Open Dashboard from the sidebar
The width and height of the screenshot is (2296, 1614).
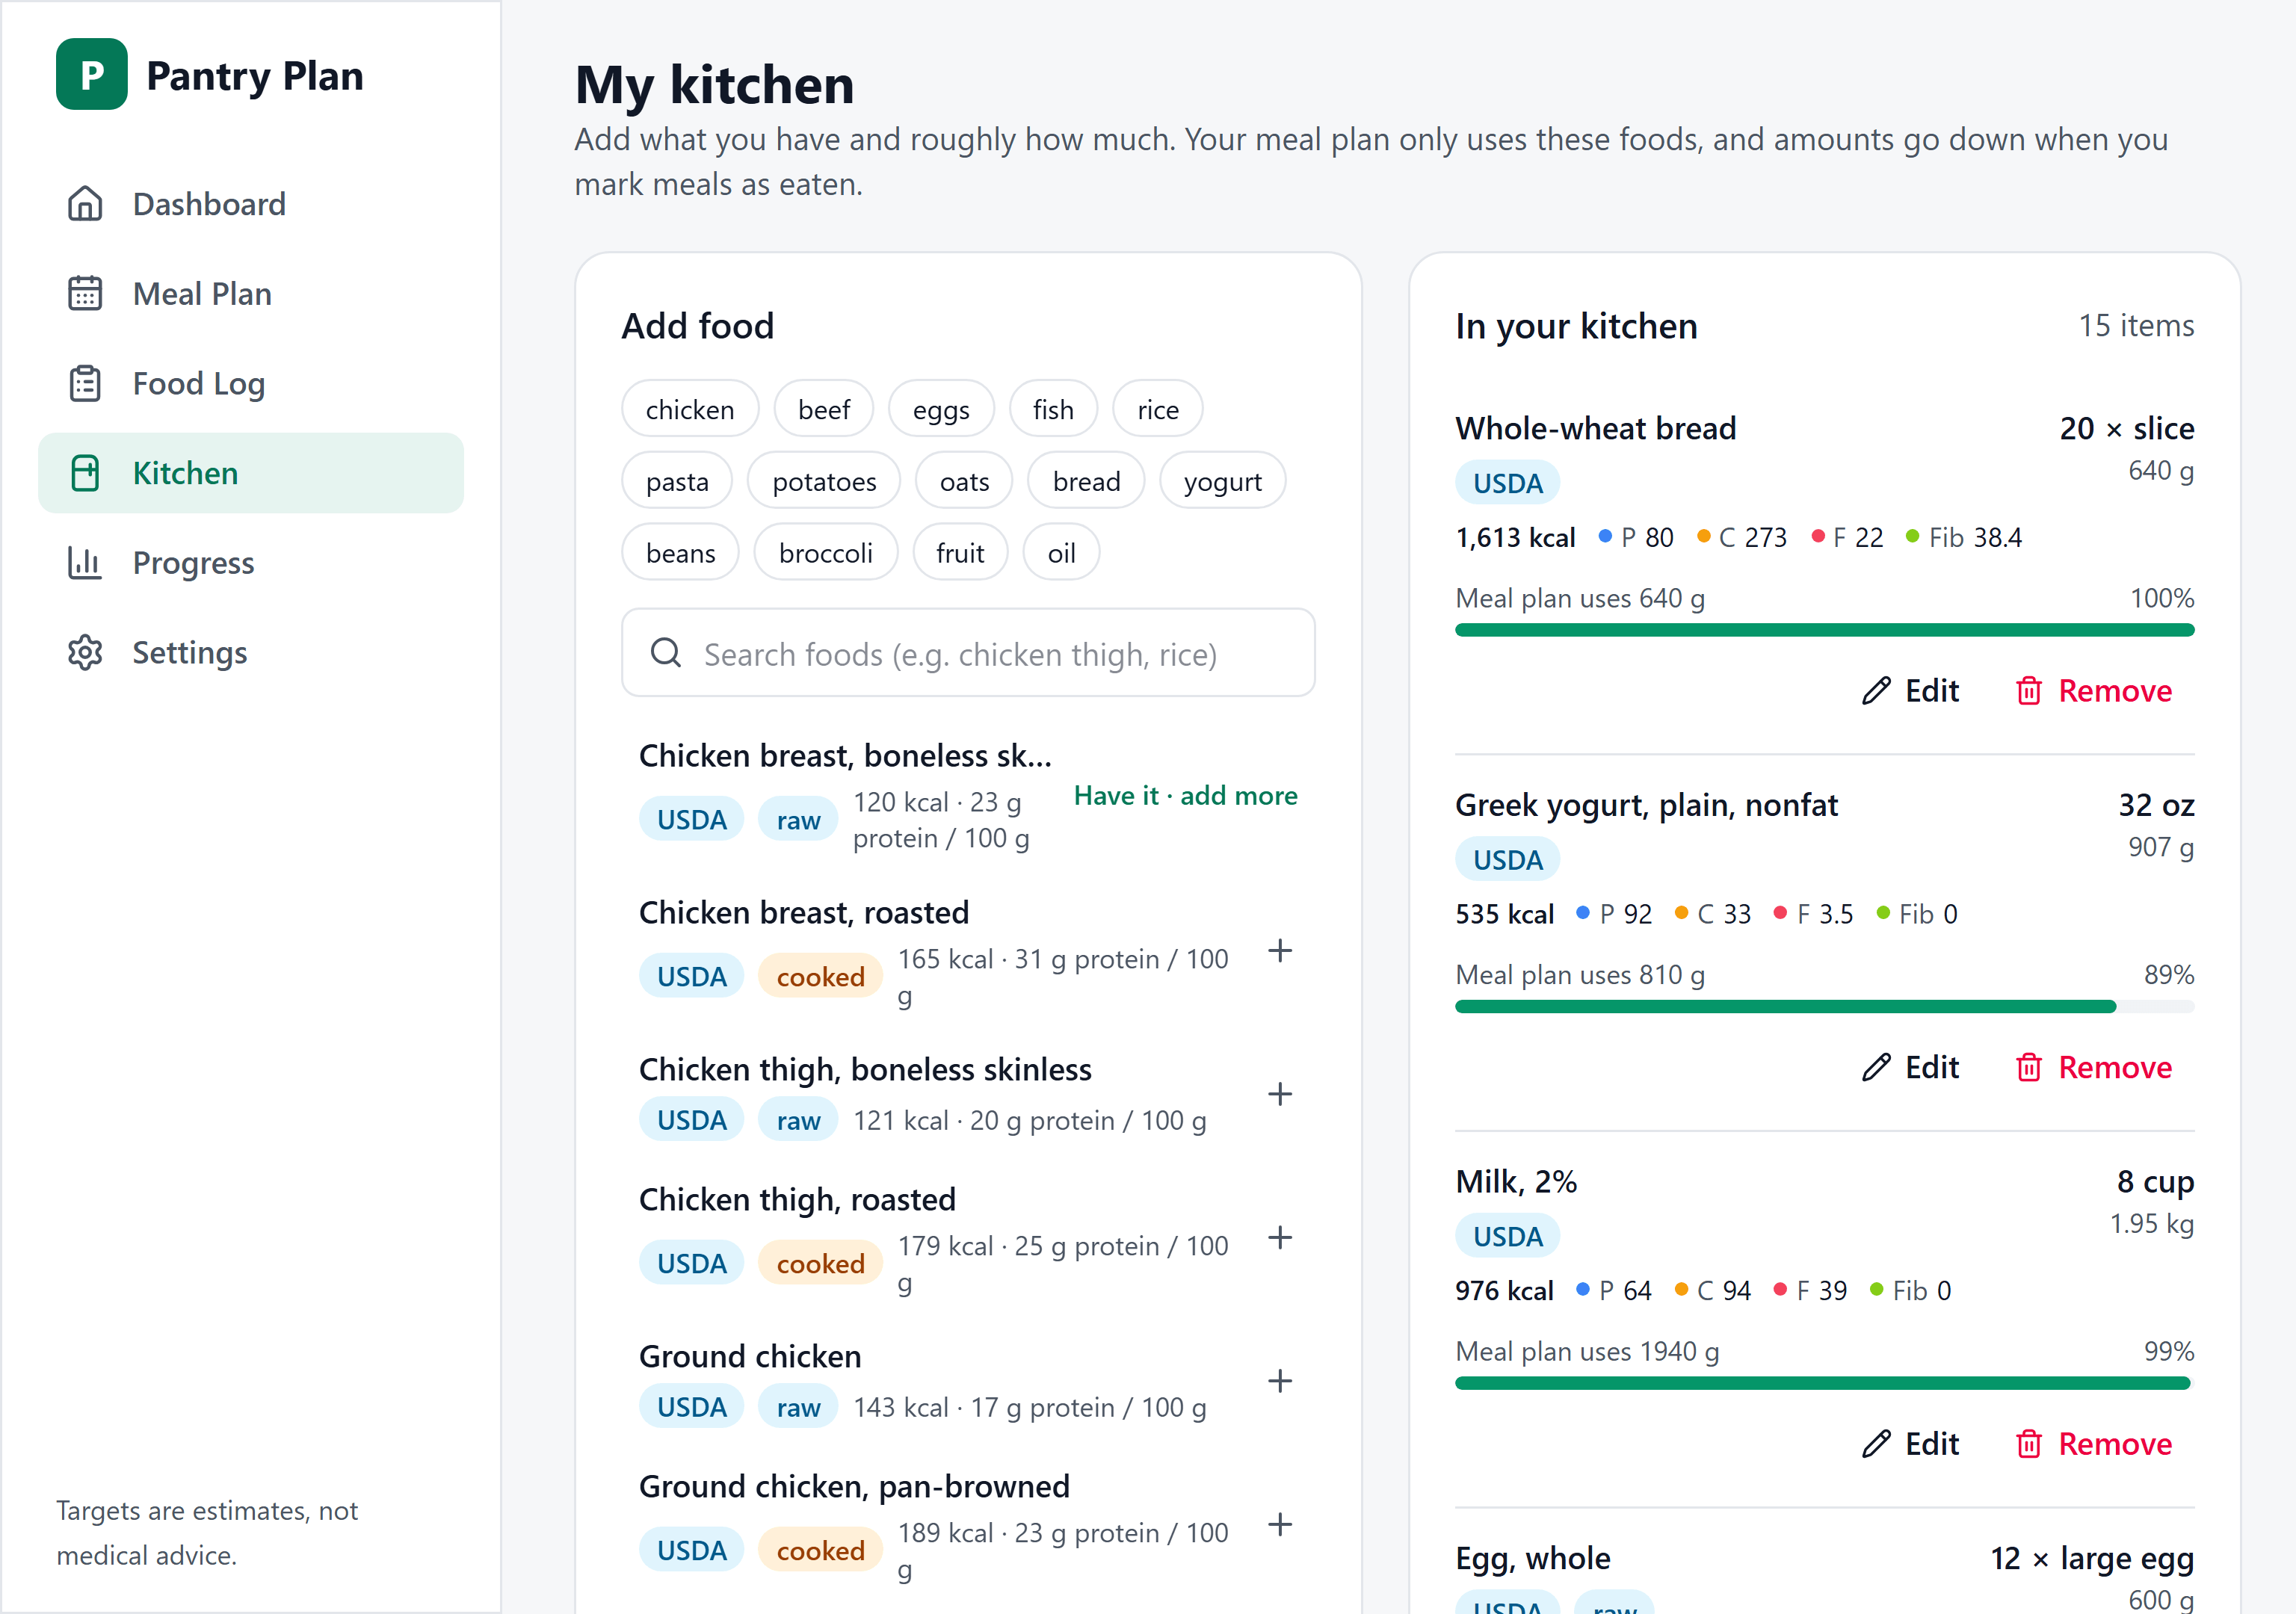[250, 204]
